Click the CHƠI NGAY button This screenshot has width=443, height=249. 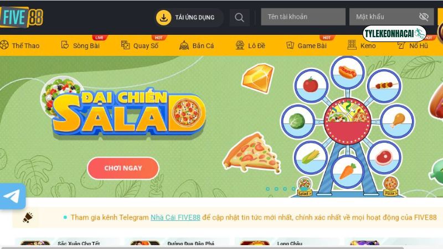click(x=123, y=168)
